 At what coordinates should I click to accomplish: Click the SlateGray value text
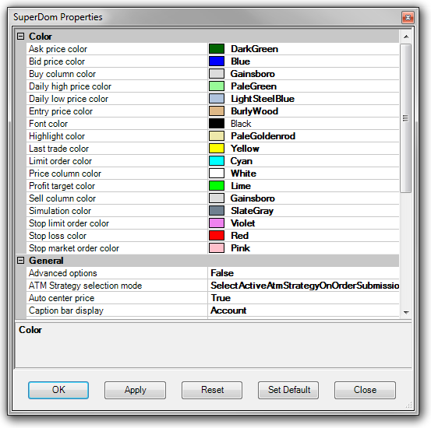pyautogui.click(x=252, y=211)
